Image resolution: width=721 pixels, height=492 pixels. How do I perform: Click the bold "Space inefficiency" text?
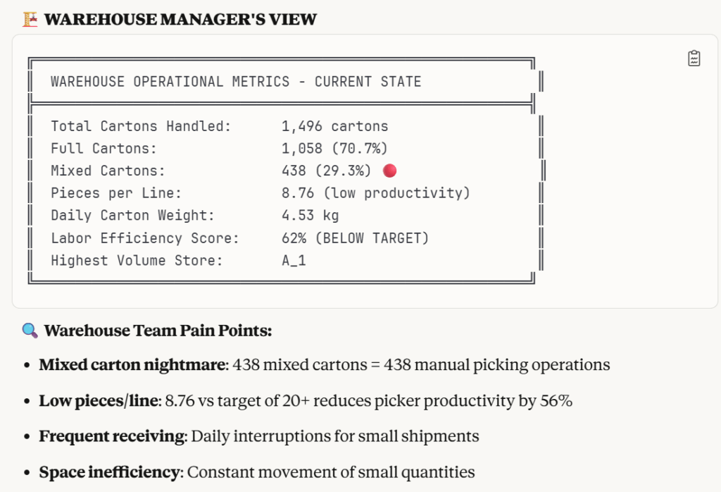(x=109, y=472)
